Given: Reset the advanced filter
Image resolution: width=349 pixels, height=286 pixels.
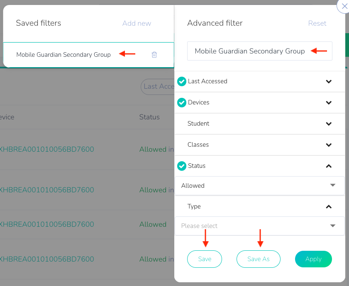Looking at the screenshot, I should [317, 23].
